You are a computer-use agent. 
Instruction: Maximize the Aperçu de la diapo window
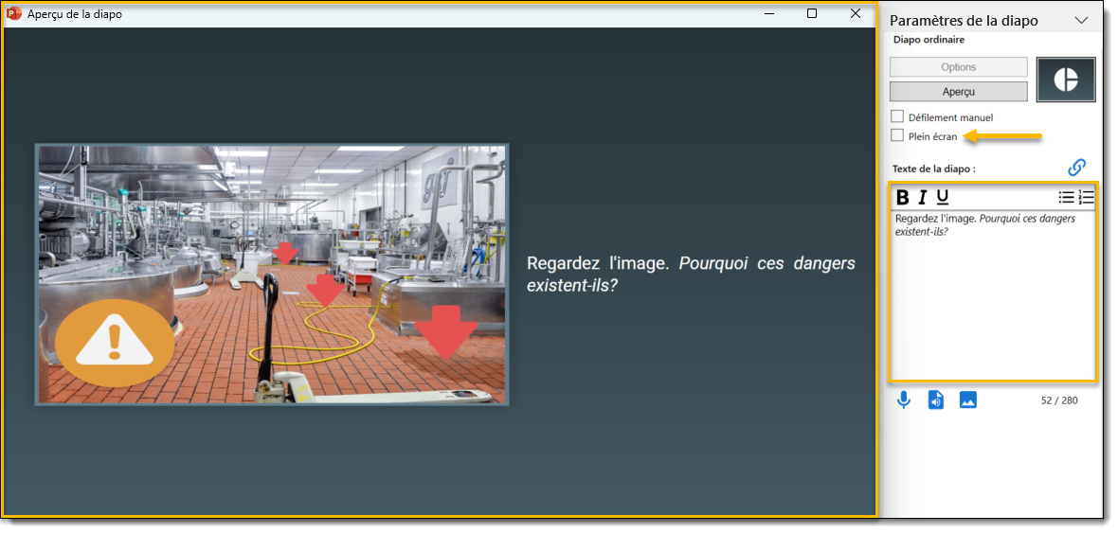[812, 14]
